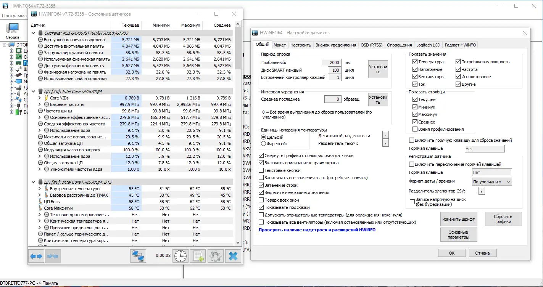Uncheck the Температура checkbox

415,62
